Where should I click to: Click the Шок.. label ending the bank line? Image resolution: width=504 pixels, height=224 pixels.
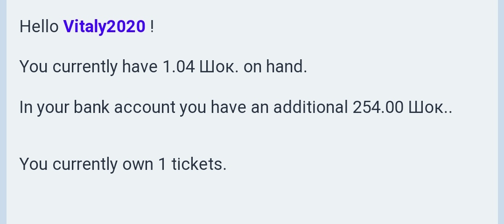(430, 107)
